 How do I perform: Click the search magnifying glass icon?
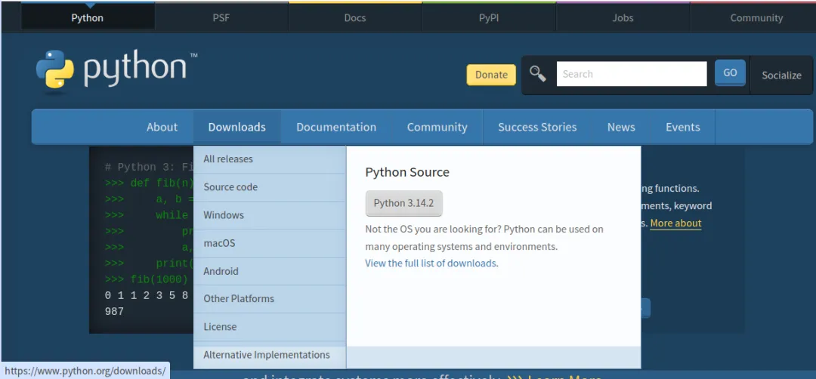coord(537,74)
